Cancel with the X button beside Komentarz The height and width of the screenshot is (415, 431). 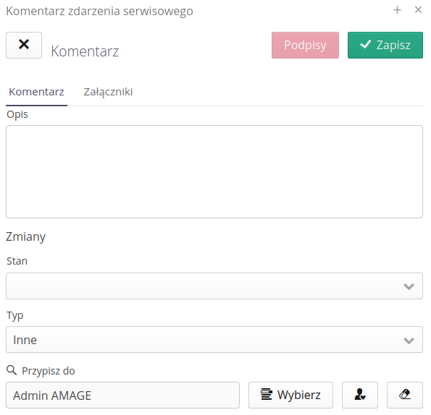tap(24, 45)
